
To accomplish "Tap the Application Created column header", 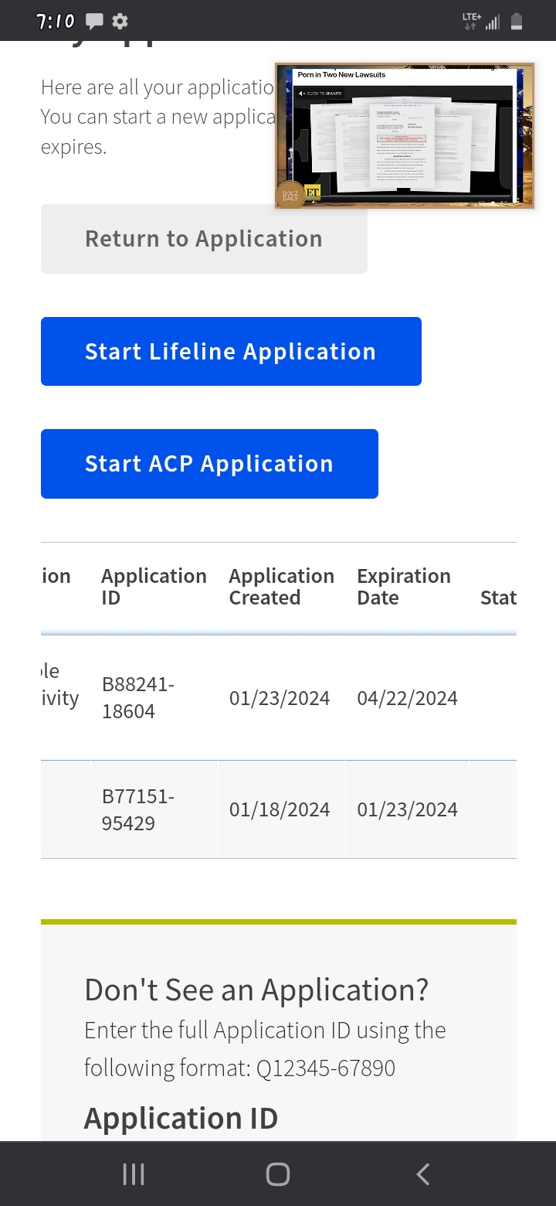I will point(281,587).
